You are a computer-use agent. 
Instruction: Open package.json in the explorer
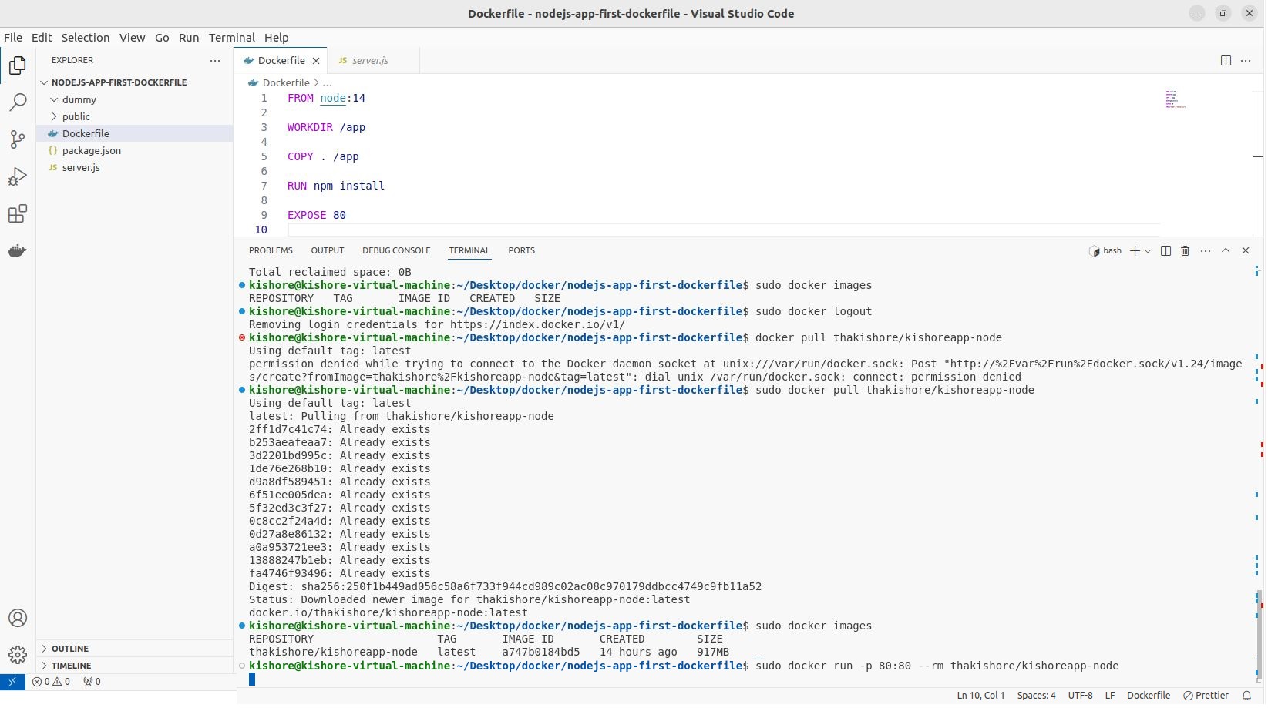pyautogui.click(x=91, y=151)
